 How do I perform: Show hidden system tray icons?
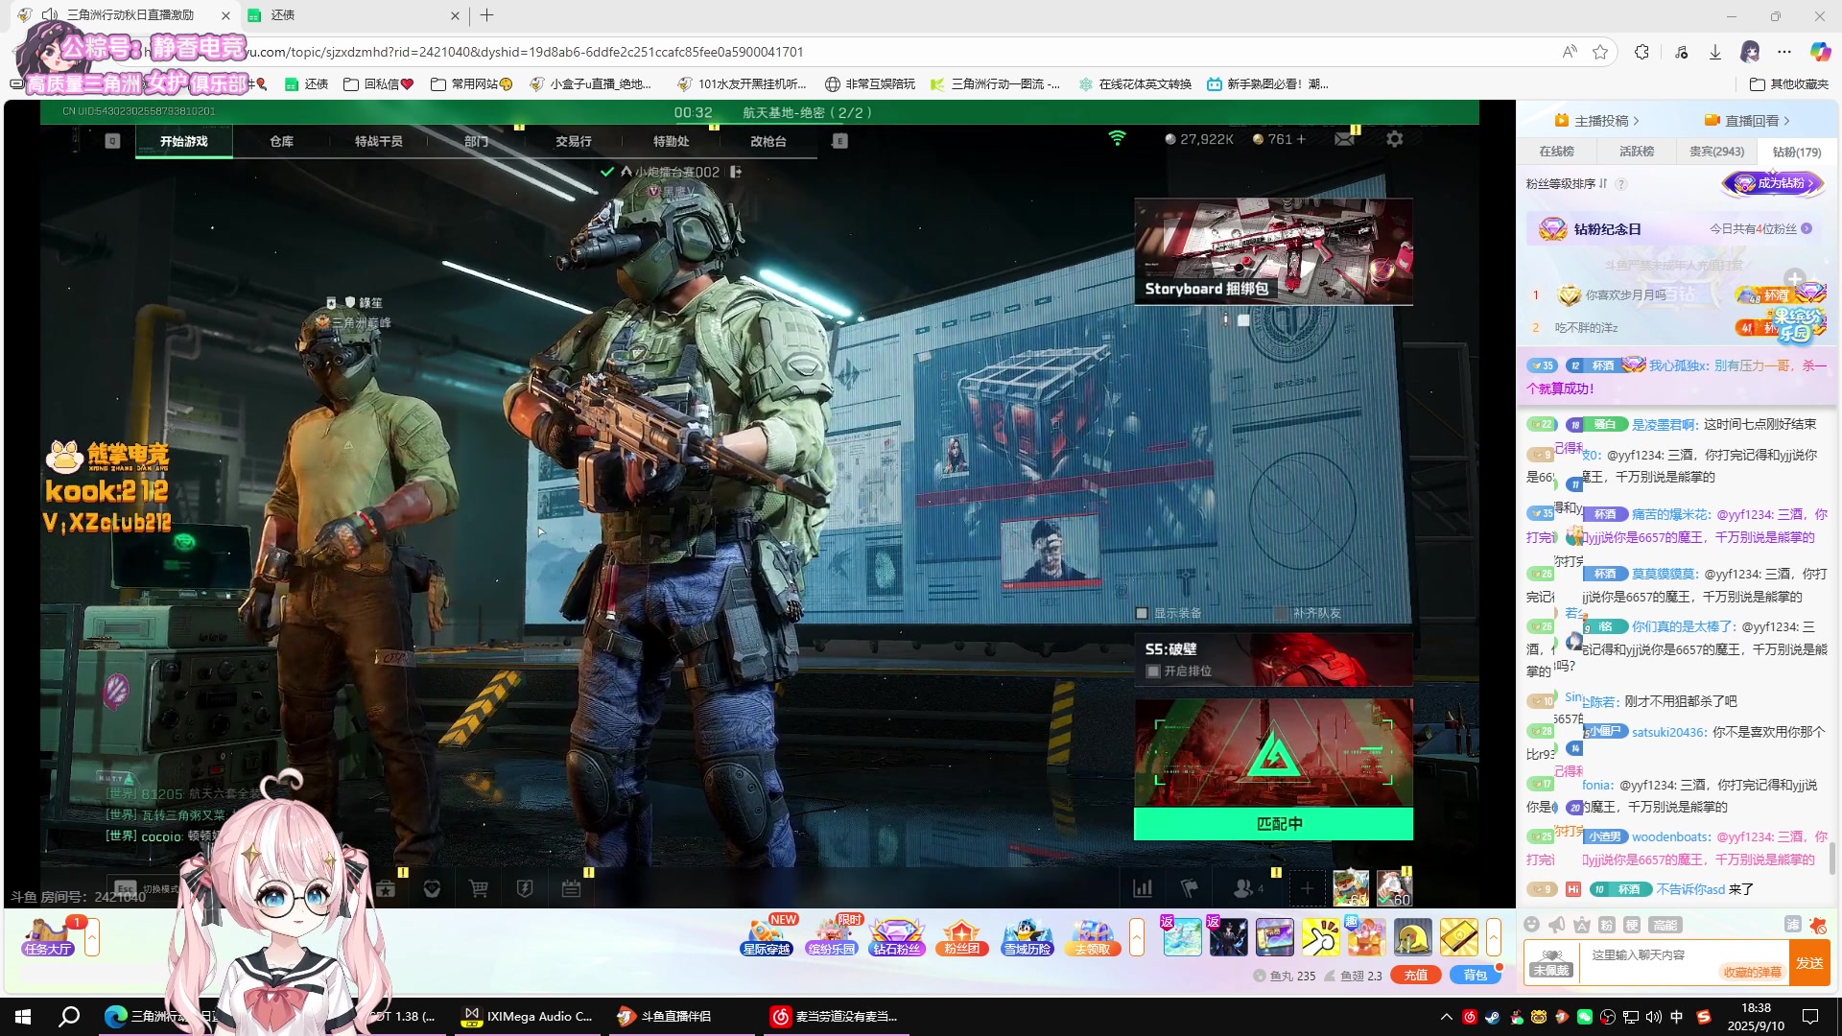tap(1447, 1017)
